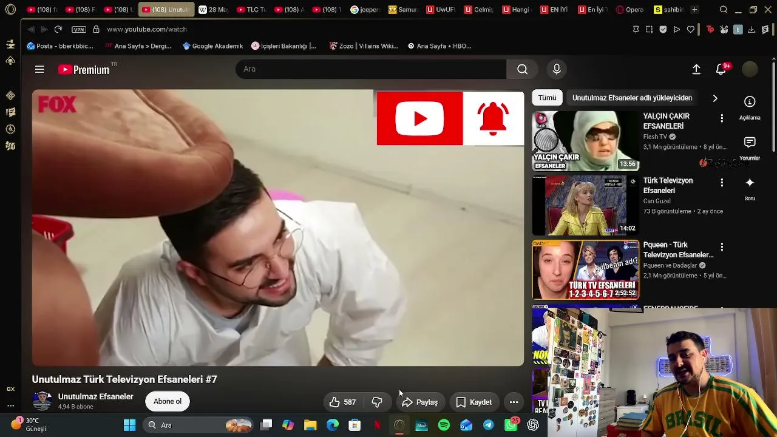Open Zozo Villains Wiki bookmark
Image resolution: width=777 pixels, height=437 pixels.
tap(364, 46)
